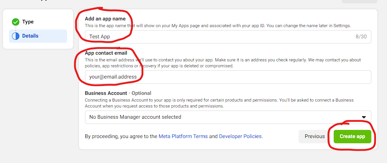Click the 'Add an app name' heading
Image resolution: width=387 pixels, height=163 pixels.
105,19
